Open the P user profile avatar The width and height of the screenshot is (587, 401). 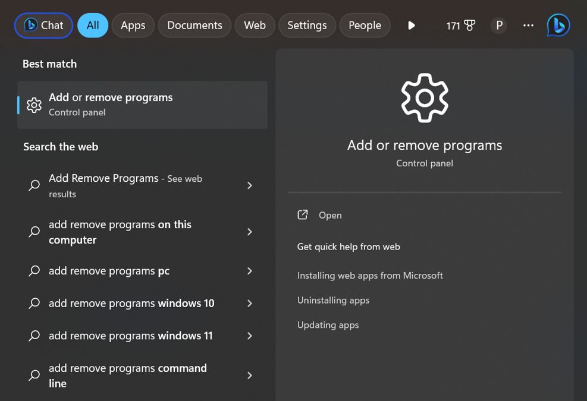(499, 26)
